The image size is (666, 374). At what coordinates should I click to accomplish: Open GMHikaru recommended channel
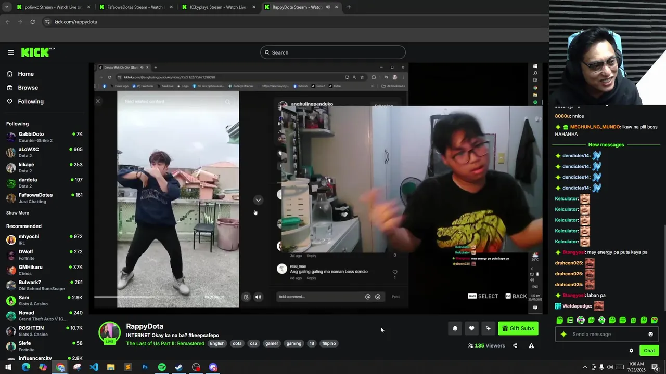(44, 270)
